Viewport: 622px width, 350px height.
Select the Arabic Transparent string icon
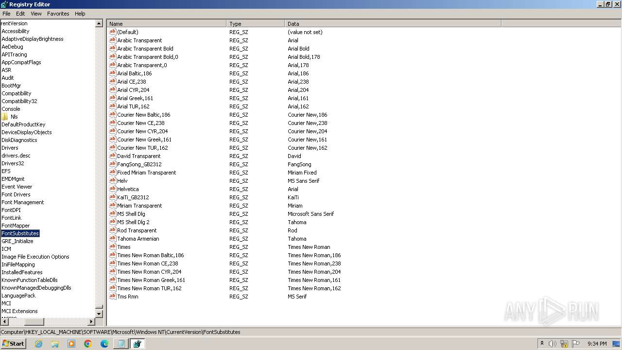112,40
